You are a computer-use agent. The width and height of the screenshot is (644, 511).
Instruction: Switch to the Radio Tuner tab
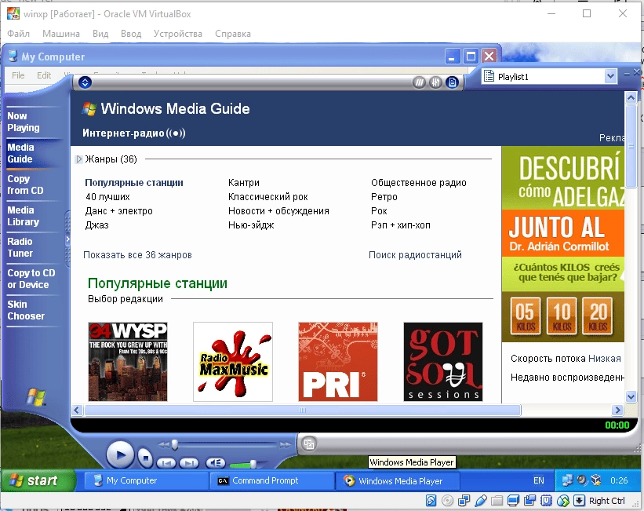click(20, 247)
